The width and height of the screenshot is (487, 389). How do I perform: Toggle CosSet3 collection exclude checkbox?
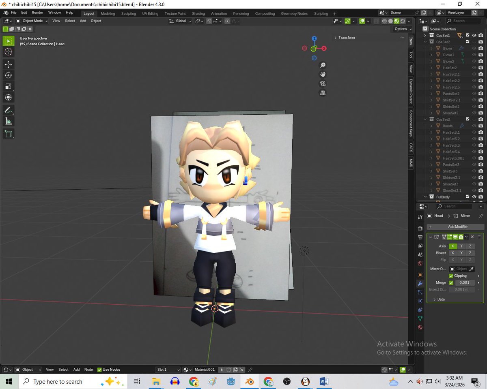coord(468,120)
